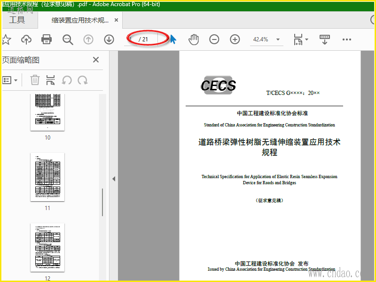Click the line Device for Roads and Bridges
This screenshot has height=282, width=376.
coord(269,183)
